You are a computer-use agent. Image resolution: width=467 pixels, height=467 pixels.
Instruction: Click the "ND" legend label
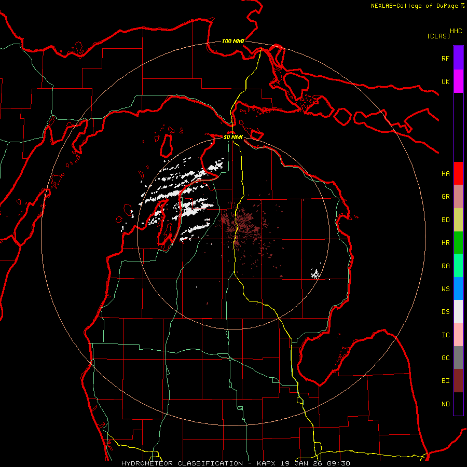(445, 404)
